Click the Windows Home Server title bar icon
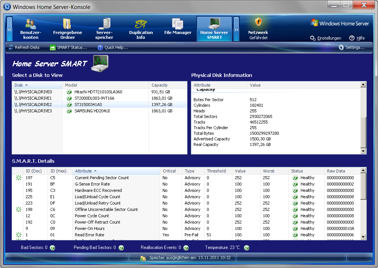Screen dimensions: 378x268 pyautogui.click(x=7, y=7)
